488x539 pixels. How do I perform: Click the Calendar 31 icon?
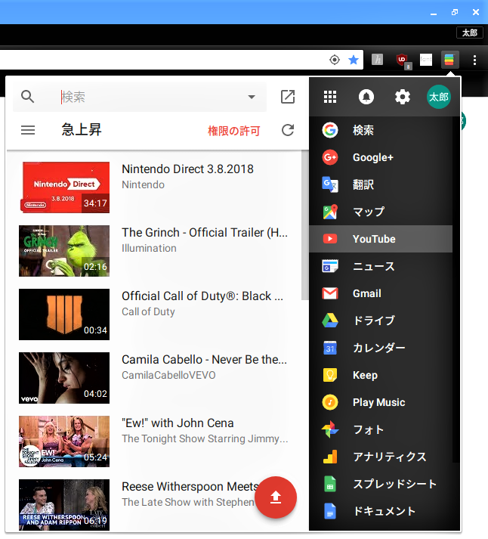point(330,348)
